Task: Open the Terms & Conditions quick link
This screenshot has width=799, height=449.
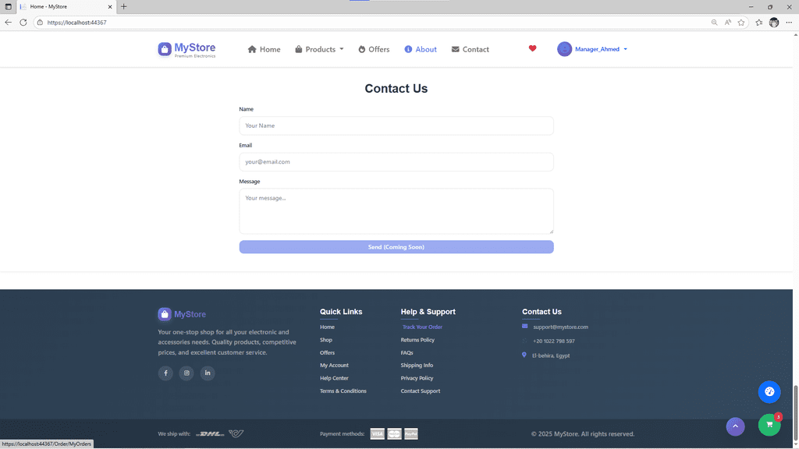Action: [x=343, y=391]
